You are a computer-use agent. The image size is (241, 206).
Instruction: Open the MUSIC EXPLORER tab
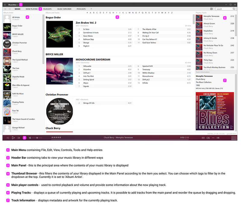click(x=64, y=9)
